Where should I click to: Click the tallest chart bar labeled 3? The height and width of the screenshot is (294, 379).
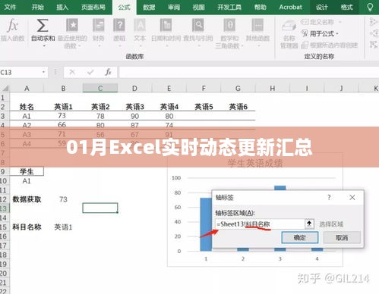point(280,188)
